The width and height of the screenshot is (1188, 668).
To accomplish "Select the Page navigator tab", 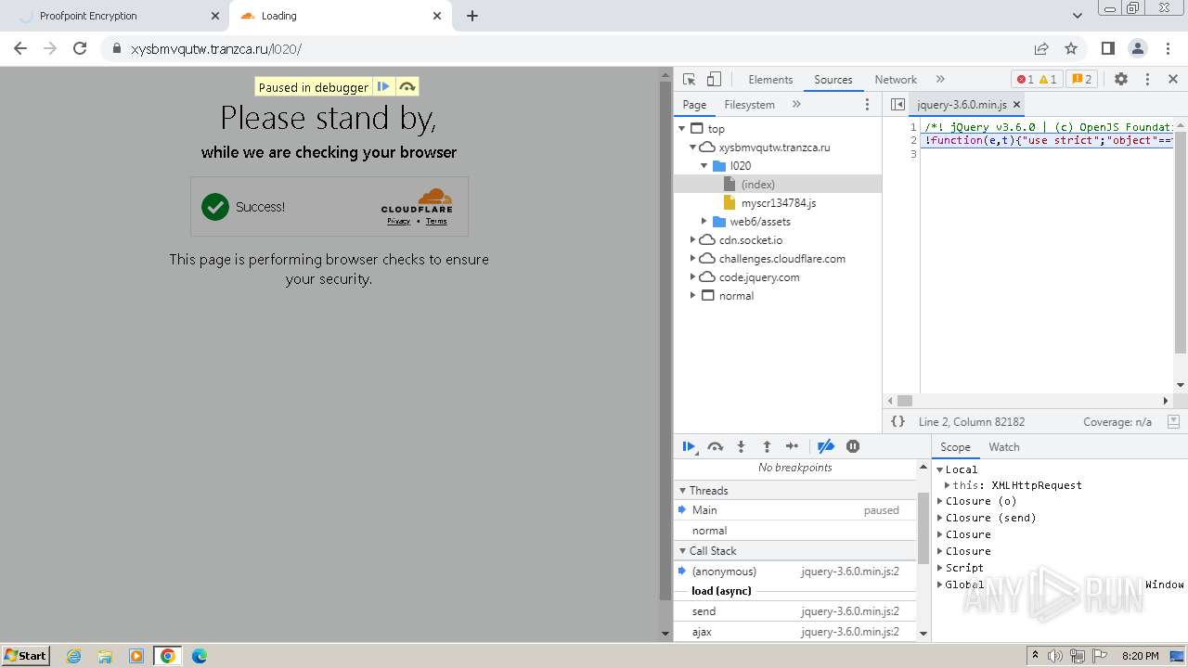I will [x=694, y=105].
